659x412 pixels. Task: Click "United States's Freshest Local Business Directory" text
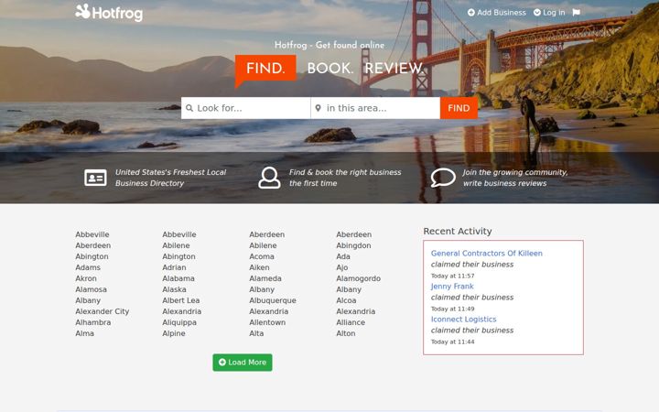click(170, 178)
